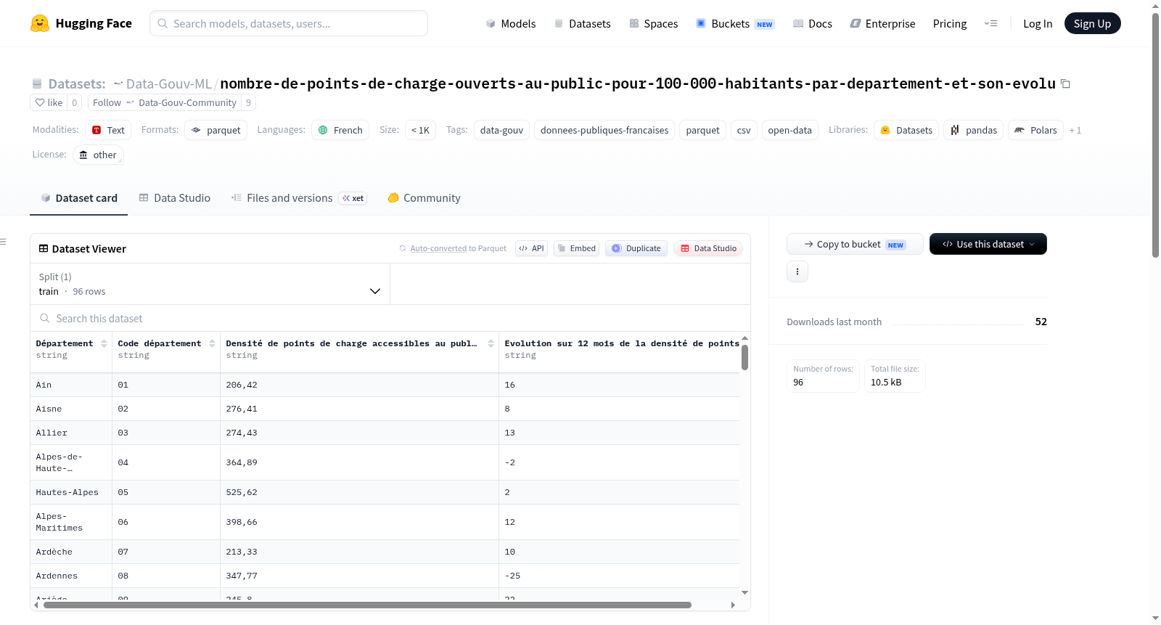Image resolution: width=1161 pixels, height=625 pixels.
Task: Sort by Département column sort arrows
Action: coord(104,343)
